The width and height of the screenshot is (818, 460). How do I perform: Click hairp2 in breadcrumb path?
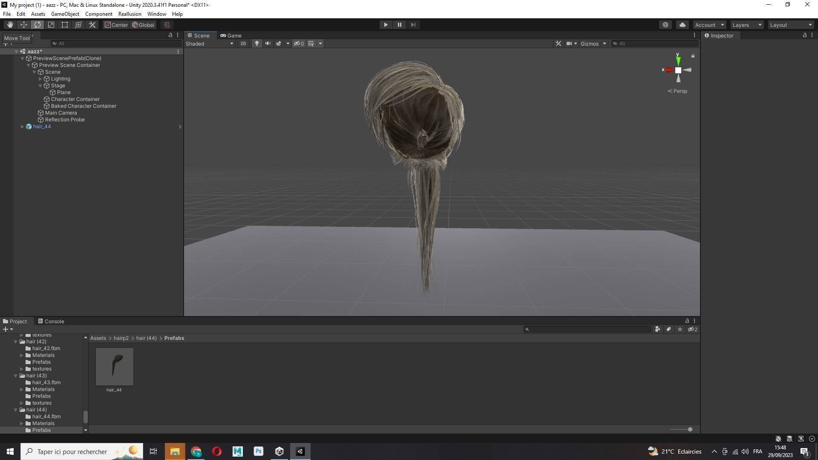click(121, 338)
